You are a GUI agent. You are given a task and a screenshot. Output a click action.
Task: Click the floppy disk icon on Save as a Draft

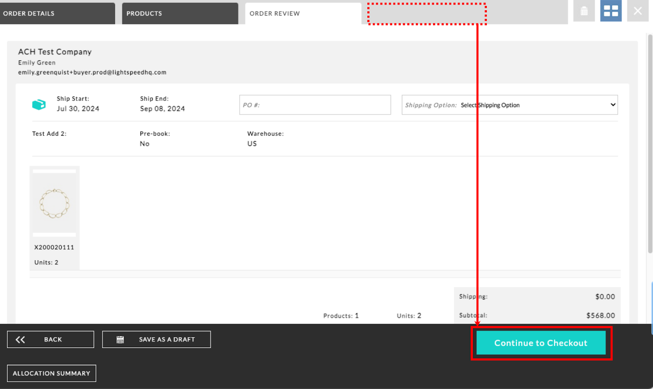[x=120, y=339]
